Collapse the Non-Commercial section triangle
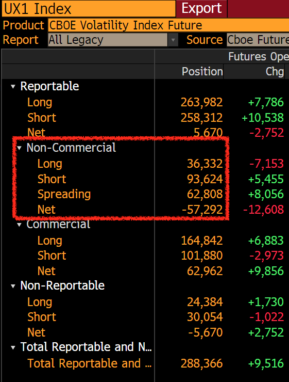 coord(19,148)
